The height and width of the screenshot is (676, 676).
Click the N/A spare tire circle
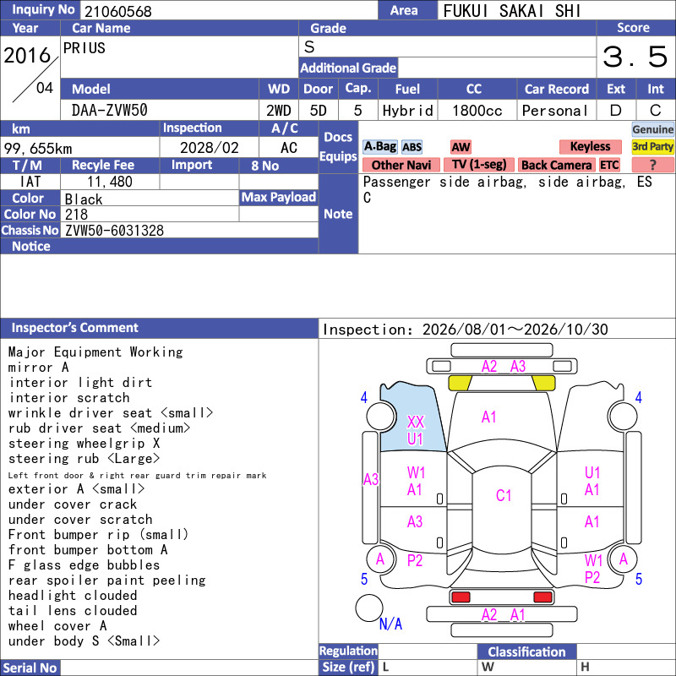coord(369,608)
